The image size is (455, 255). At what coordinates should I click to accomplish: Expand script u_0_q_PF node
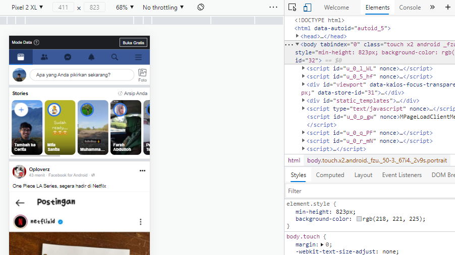tap(303, 133)
